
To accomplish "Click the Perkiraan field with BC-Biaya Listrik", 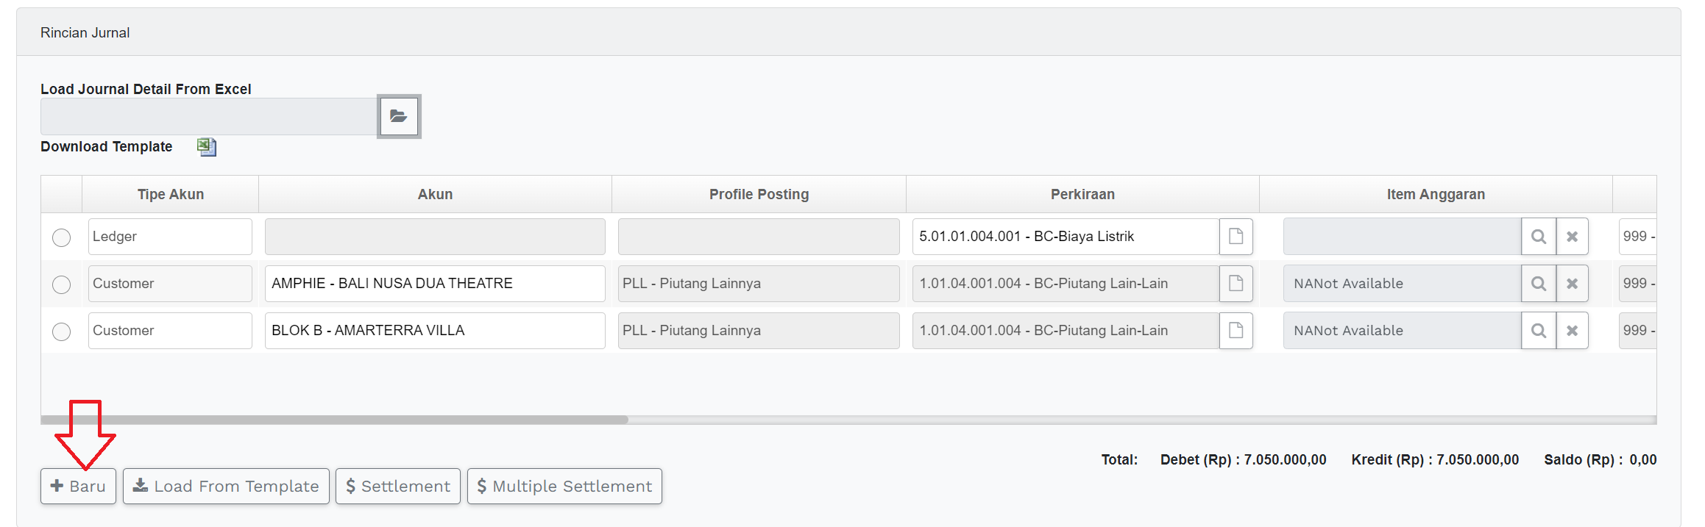I will pyautogui.click(x=1065, y=237).
